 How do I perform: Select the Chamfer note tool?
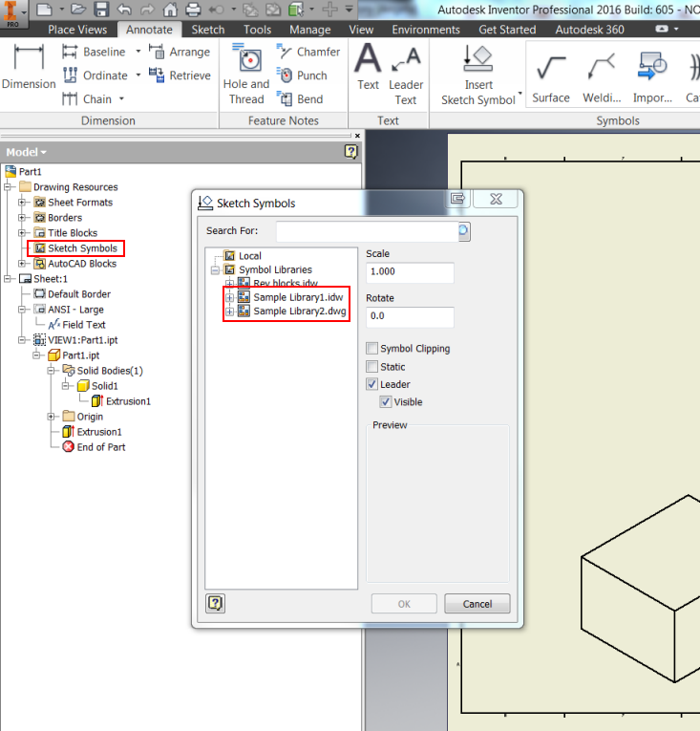coord(308,52)
